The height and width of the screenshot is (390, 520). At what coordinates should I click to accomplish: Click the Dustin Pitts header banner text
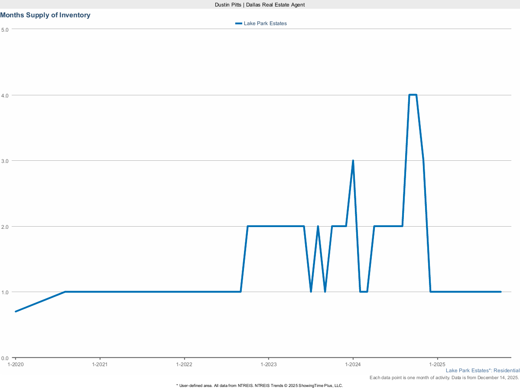pos(260,4)
